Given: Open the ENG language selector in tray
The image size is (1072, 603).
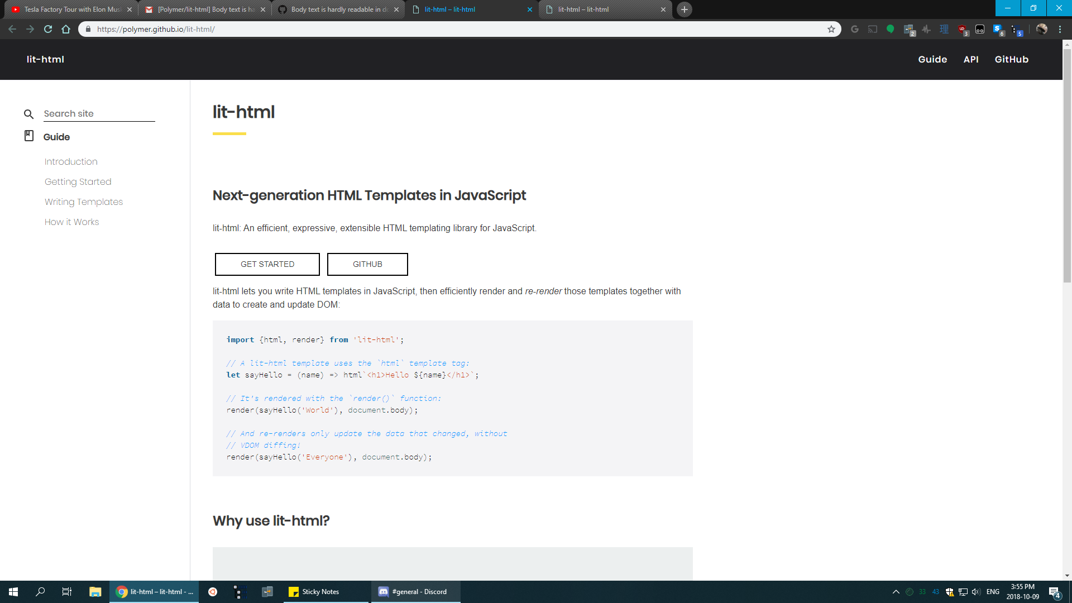Looking at the screenshot, I should pos(993,591).
